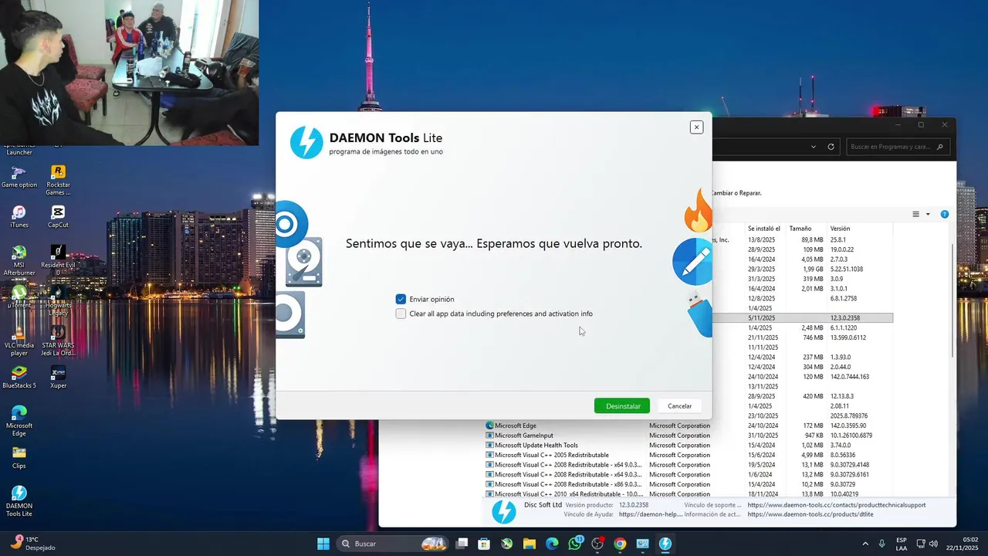988x556 pixels.
Task: Open daemon-tools.cc/products/dtlite link
Action: (x=810, y=514)
